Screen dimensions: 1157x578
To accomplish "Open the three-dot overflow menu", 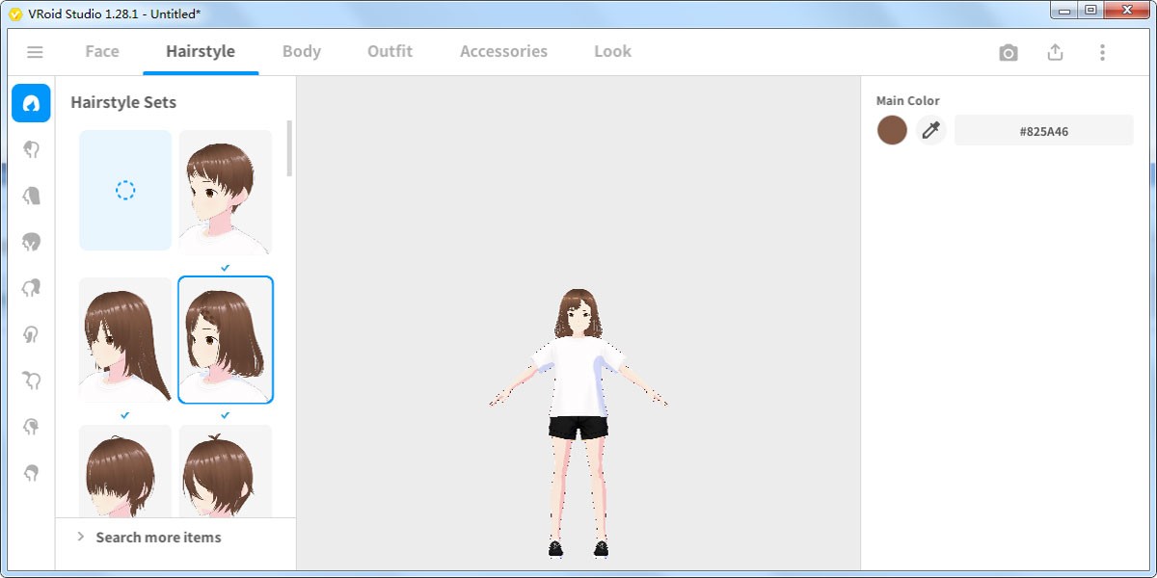I will pos(1101,53).
